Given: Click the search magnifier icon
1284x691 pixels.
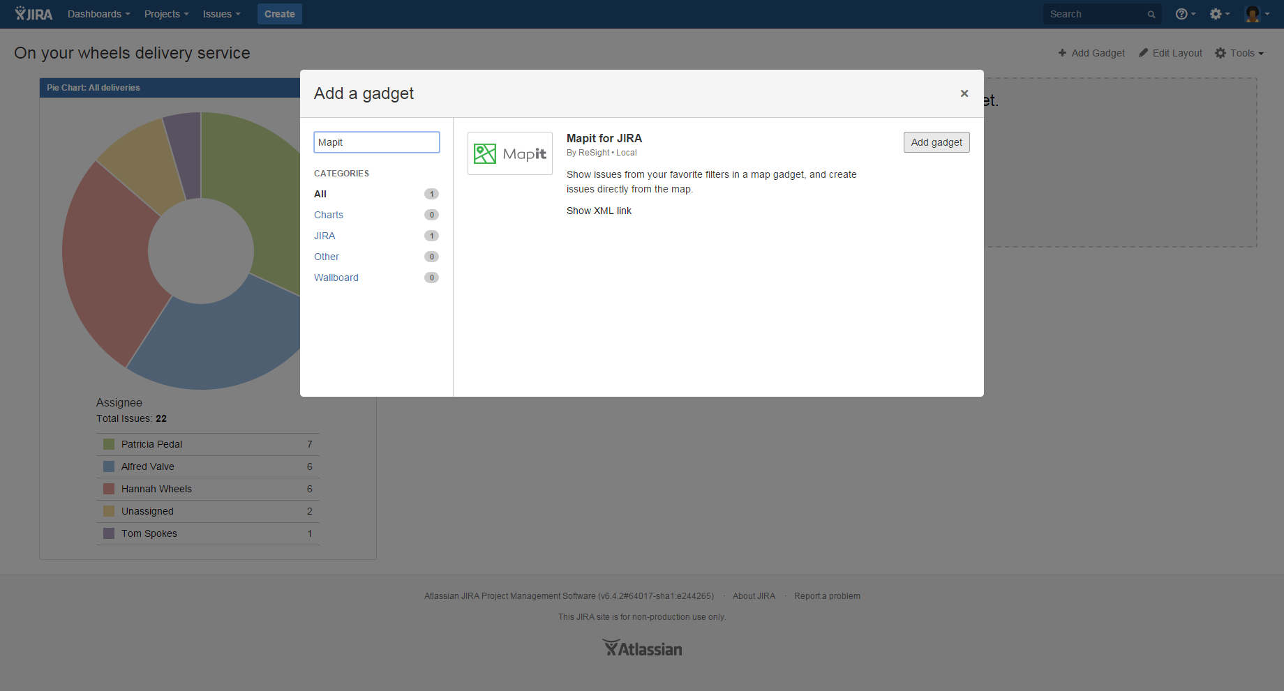Looking at the screenshot, I should (x=1151, y=13).
